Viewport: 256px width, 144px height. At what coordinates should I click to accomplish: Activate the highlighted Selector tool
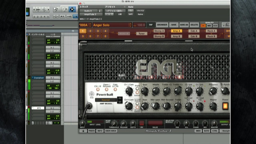tap(72, 9)
